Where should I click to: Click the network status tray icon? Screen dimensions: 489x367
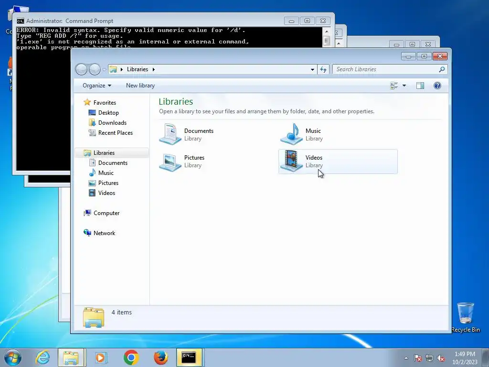[x=429, y=358]
